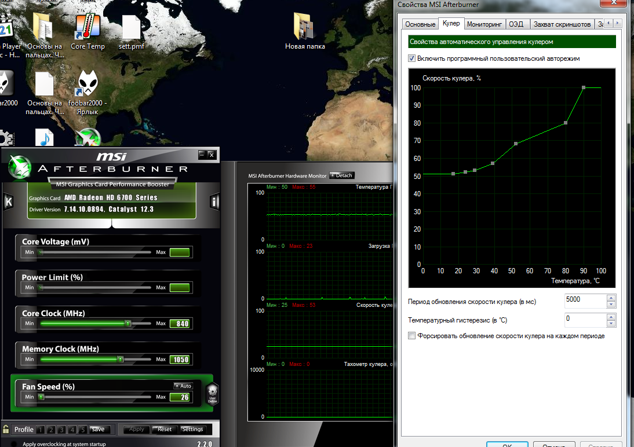The height and width of the screenshot is (447, 634).
Task: Click the Core Clock value 840
Action: pos(180,323)
